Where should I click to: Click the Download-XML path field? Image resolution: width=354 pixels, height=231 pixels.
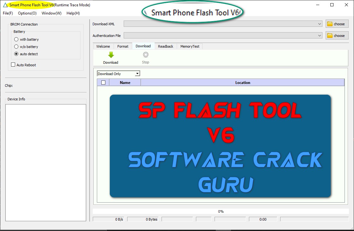point(223,24)
